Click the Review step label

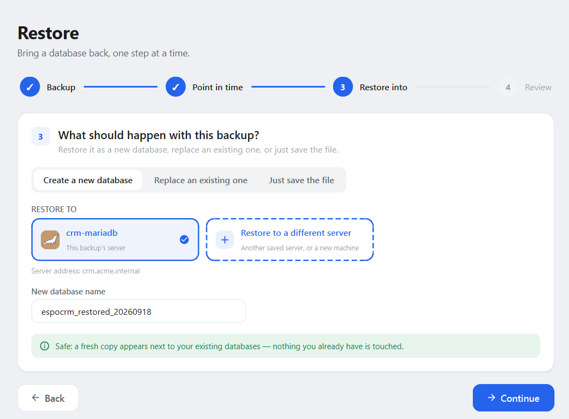[538, 88]
